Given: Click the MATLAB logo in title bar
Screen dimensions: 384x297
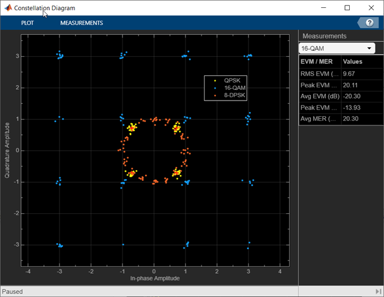Looking at the screenshot, I should click(7, 8).
